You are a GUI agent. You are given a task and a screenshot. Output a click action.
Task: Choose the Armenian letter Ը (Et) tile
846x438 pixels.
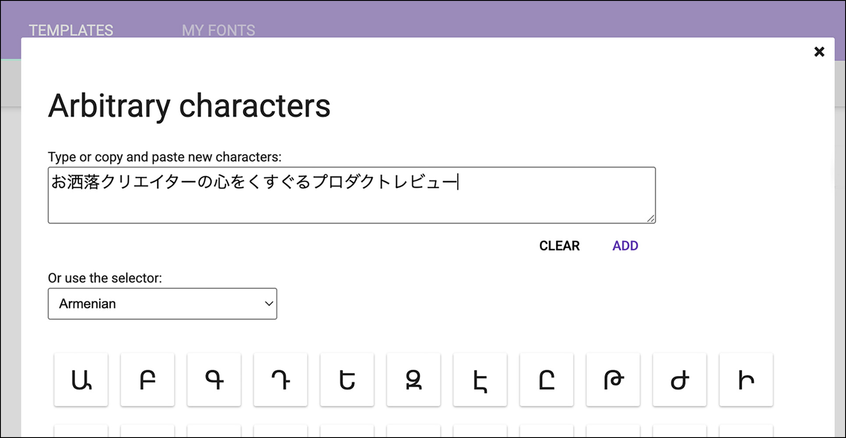coord(547,380)
